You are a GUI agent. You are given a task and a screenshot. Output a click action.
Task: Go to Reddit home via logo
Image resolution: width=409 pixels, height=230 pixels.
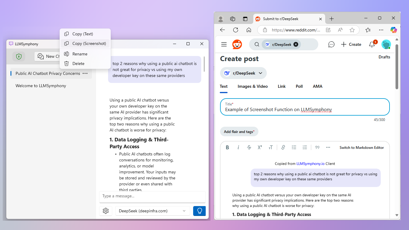pos(237,44)
